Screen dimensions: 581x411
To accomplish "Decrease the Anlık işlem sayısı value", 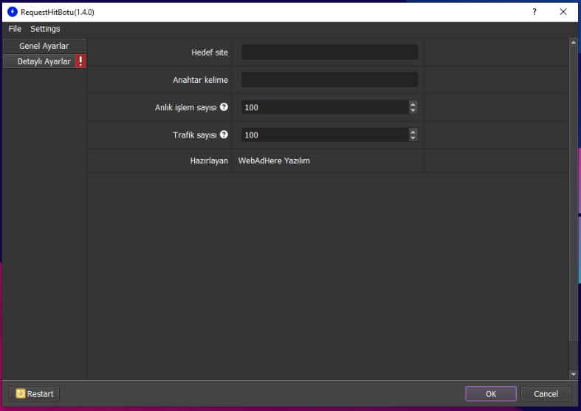I will [x=413, y=111].
